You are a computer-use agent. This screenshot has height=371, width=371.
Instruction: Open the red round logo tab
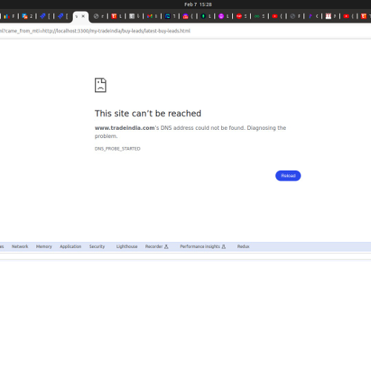[x=241, y=16]
